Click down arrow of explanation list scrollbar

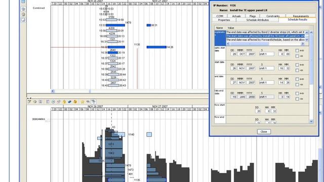coord(307,40)
